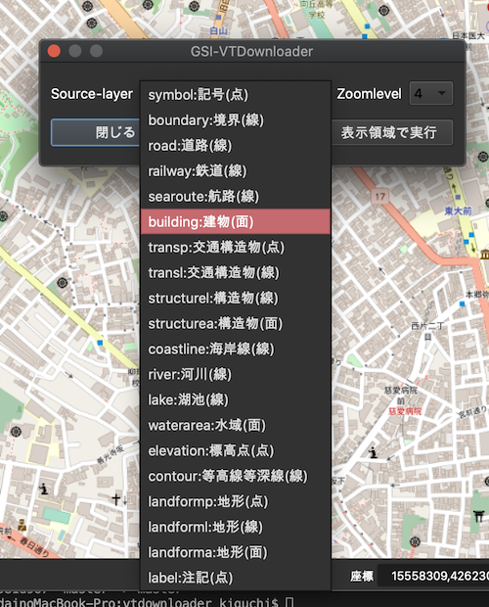Close the GSI-VTDownloader window

point(54,51)
